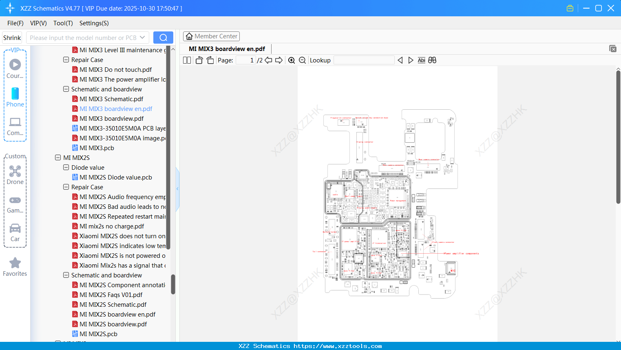Focus the Lookup text field
621x350 pixels.
(x=364, y=60)
